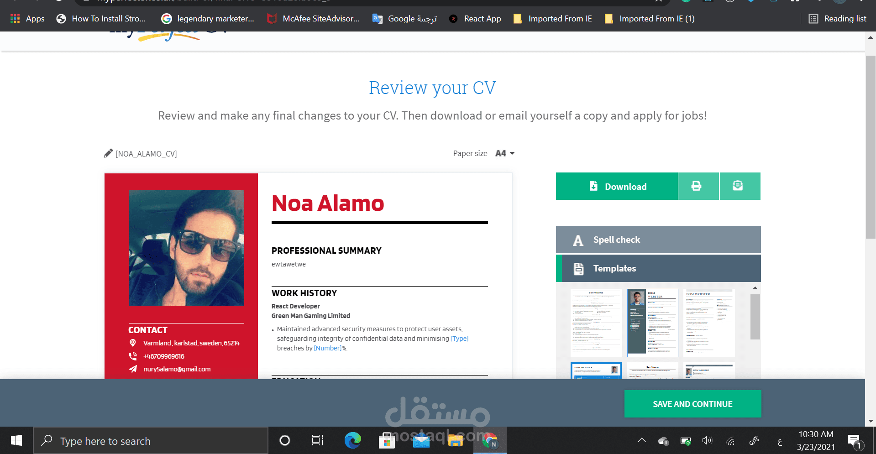876x454 pixels.
Task: Open the Windows Start menu
Action: click(x=16, y=440)
